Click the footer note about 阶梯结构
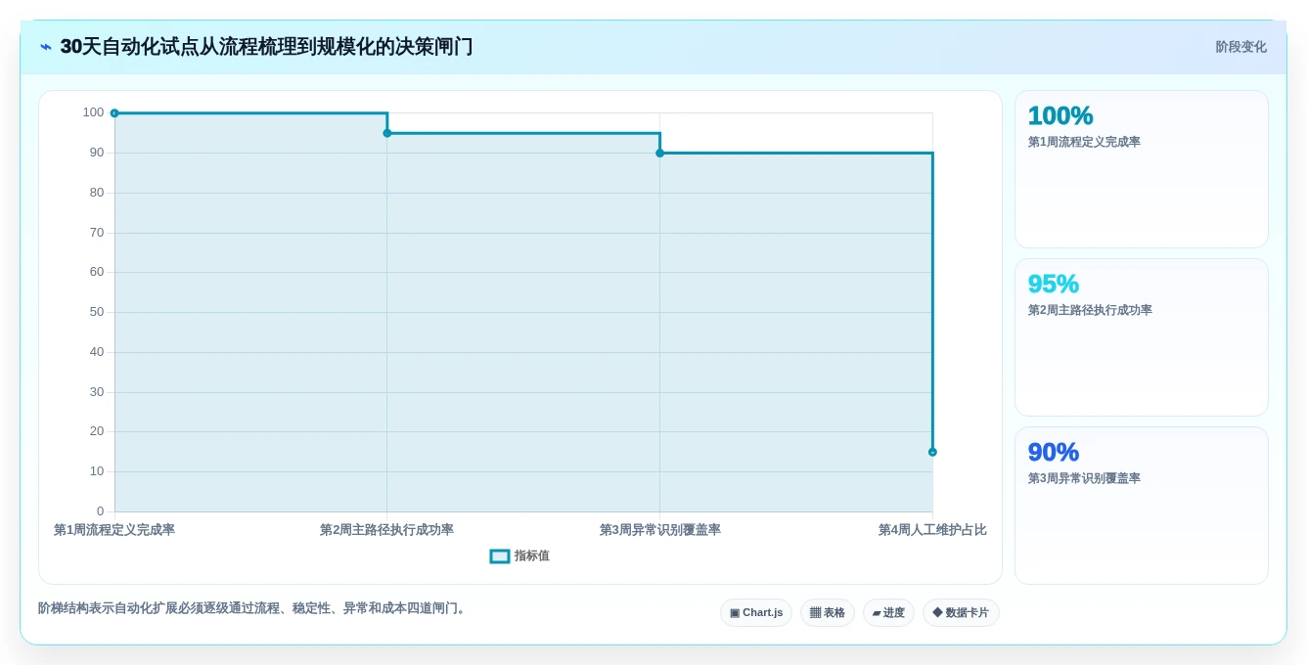 (254, 608)
